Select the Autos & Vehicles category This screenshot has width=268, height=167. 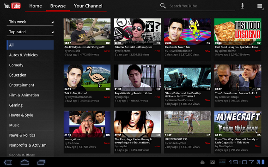click(30, 55)
